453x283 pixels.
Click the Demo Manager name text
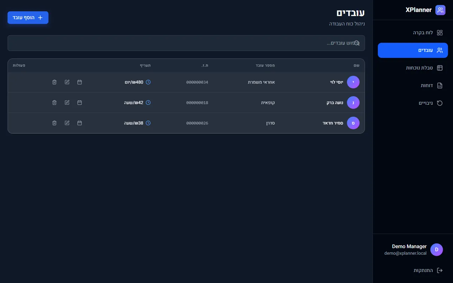[409, 247]
